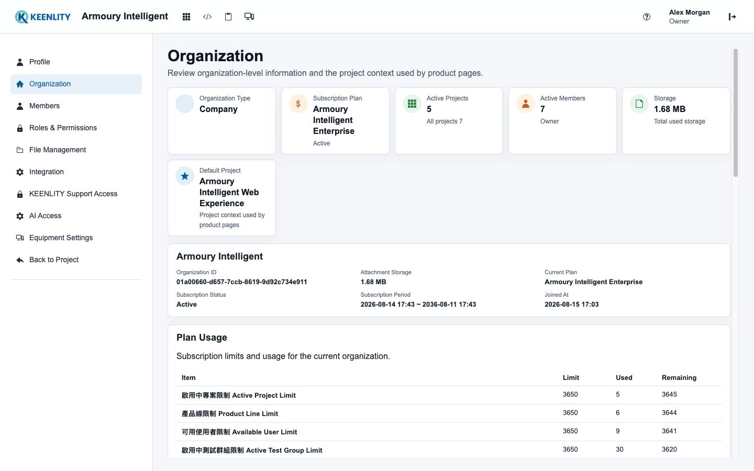This screenshot has height=471, width=754.
Task: Open the clipboard icon in header
Action: click(x=228, y=17)
